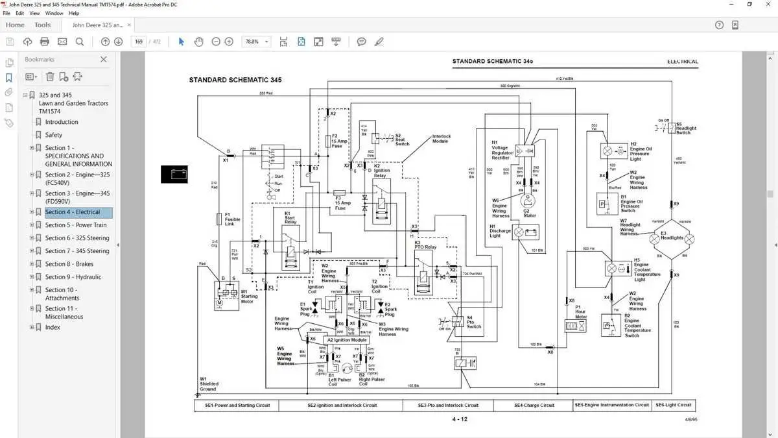Screen dimensions: 778x438
Task: Open the Page Thumbnails panel icon
Action: [9, 63]
